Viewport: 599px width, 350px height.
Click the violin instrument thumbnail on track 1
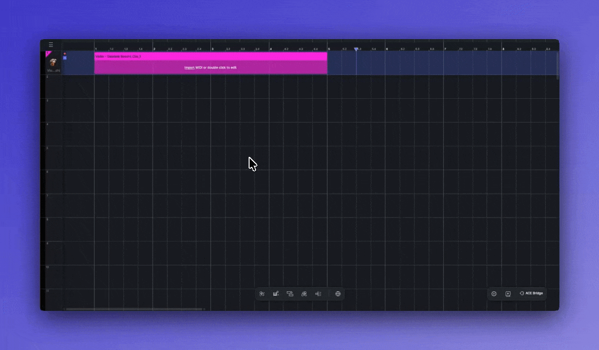click(53, 63)
